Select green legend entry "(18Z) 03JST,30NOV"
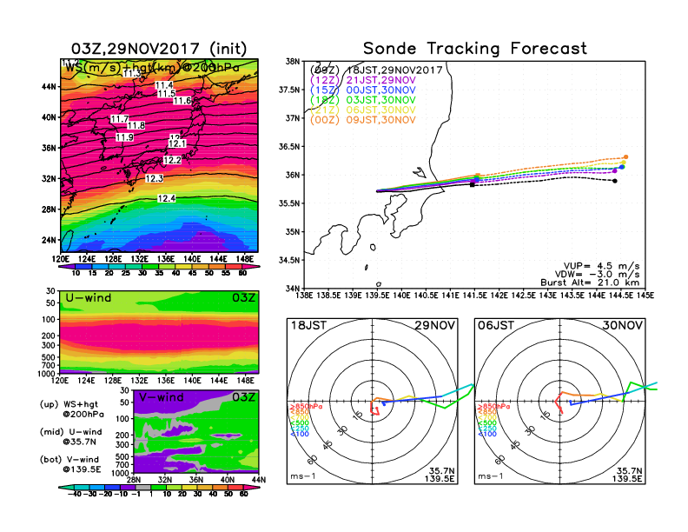 tap(363, 100)
